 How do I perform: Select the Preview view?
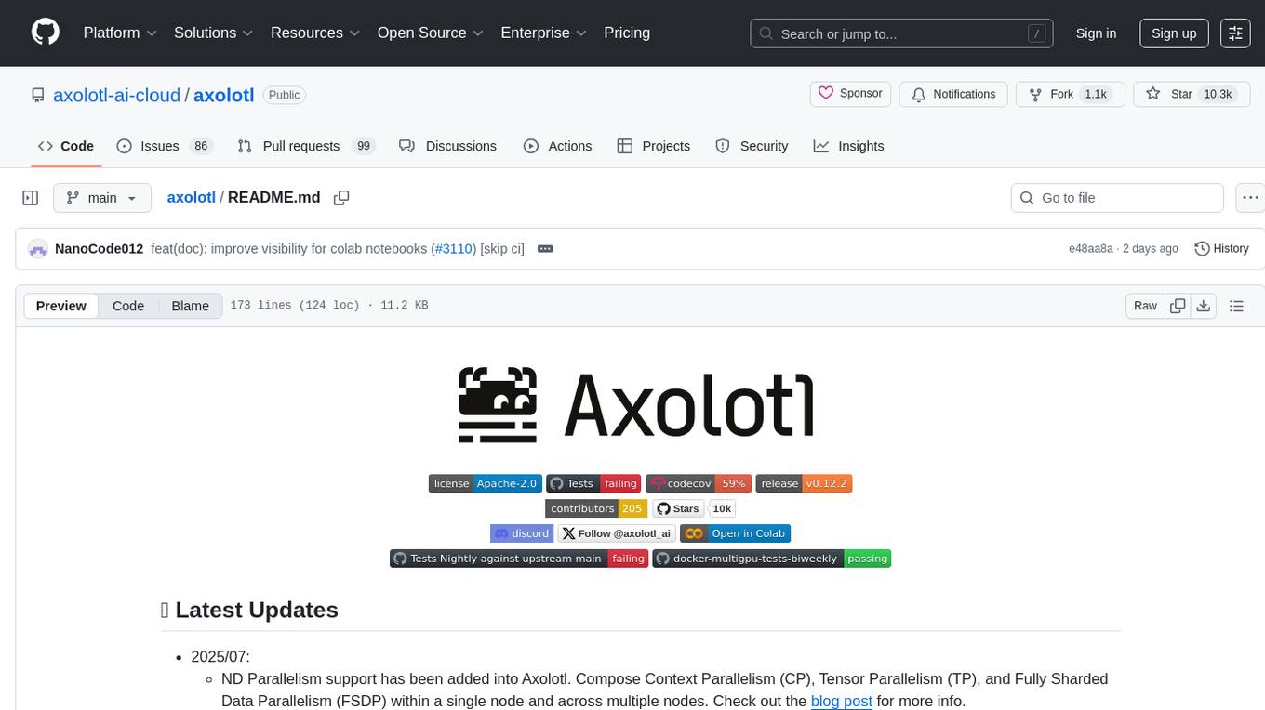pos(61,306)
